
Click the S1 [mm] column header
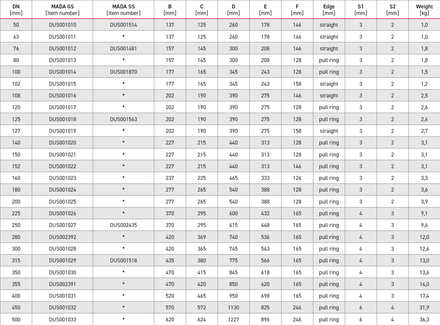pyautogui.click(x=360, y=10)
